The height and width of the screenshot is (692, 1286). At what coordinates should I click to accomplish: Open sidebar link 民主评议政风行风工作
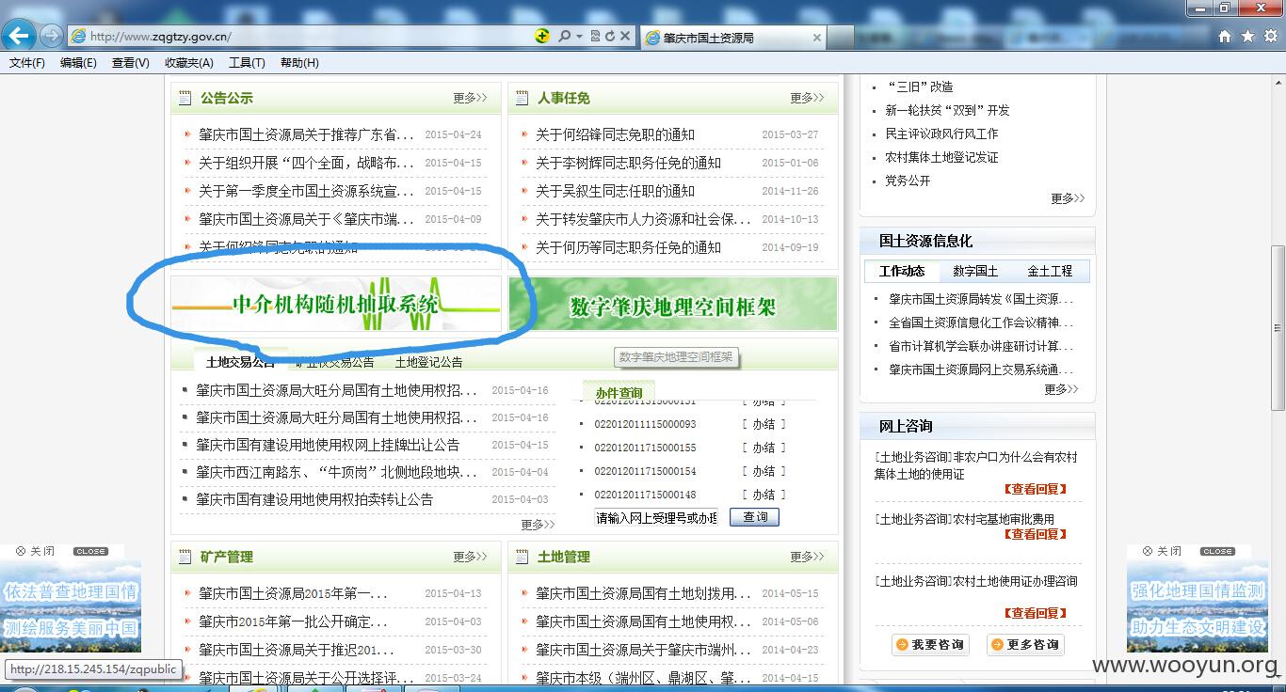pos(941,134)
